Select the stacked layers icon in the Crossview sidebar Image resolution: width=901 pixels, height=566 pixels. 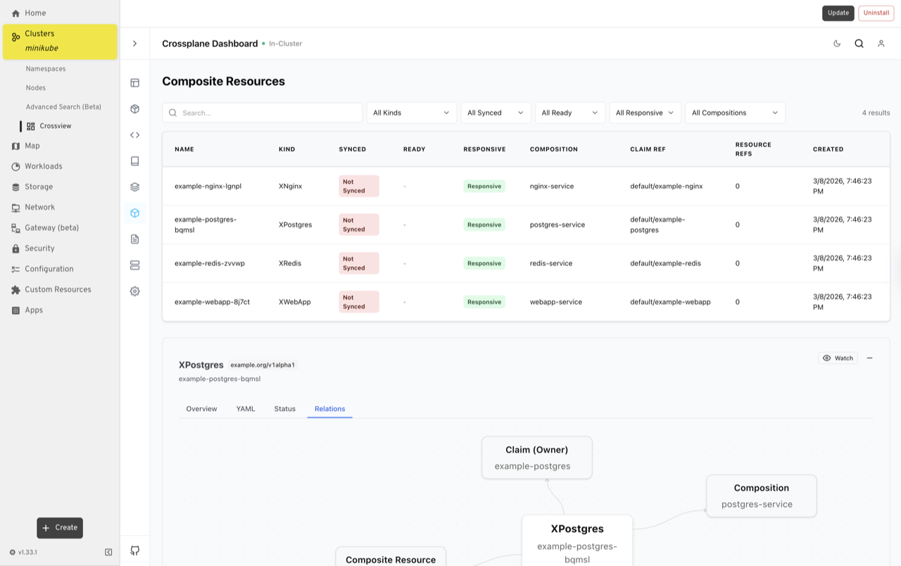coord(134,187)
